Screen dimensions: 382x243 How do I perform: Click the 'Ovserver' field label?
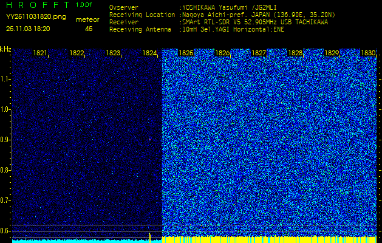click(x=124, y=8)
